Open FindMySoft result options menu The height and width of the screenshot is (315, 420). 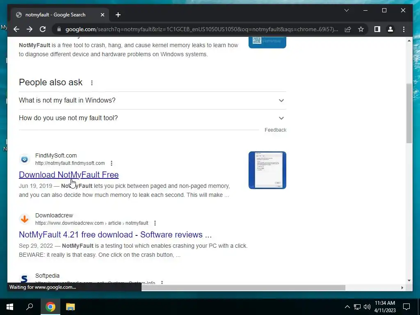(112, 163)
